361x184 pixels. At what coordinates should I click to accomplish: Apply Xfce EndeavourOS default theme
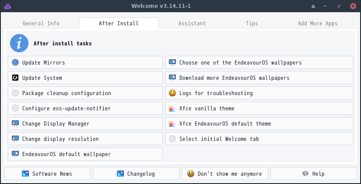point(259,123)
